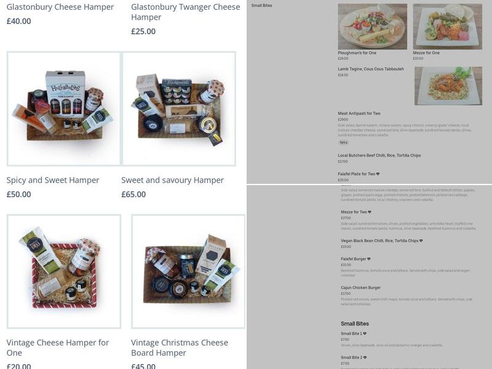
Task: View the Vintage Cheese Hamper for One photo
Action: 64,271
